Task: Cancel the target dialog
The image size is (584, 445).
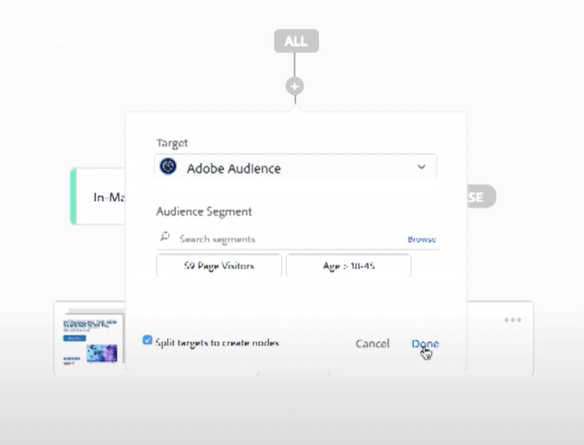Action: tap(372, 343)
